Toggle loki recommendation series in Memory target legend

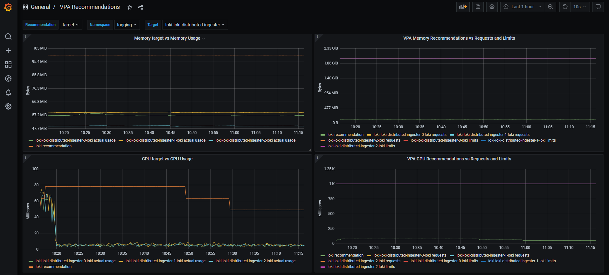click(53, 146)
